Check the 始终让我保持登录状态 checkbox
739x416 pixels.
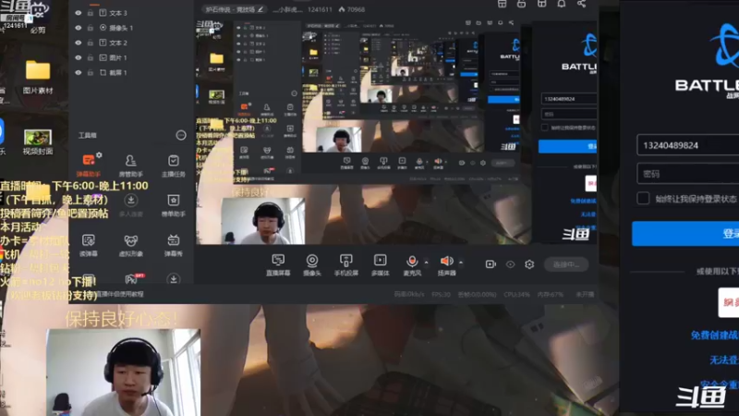[643, 198]
